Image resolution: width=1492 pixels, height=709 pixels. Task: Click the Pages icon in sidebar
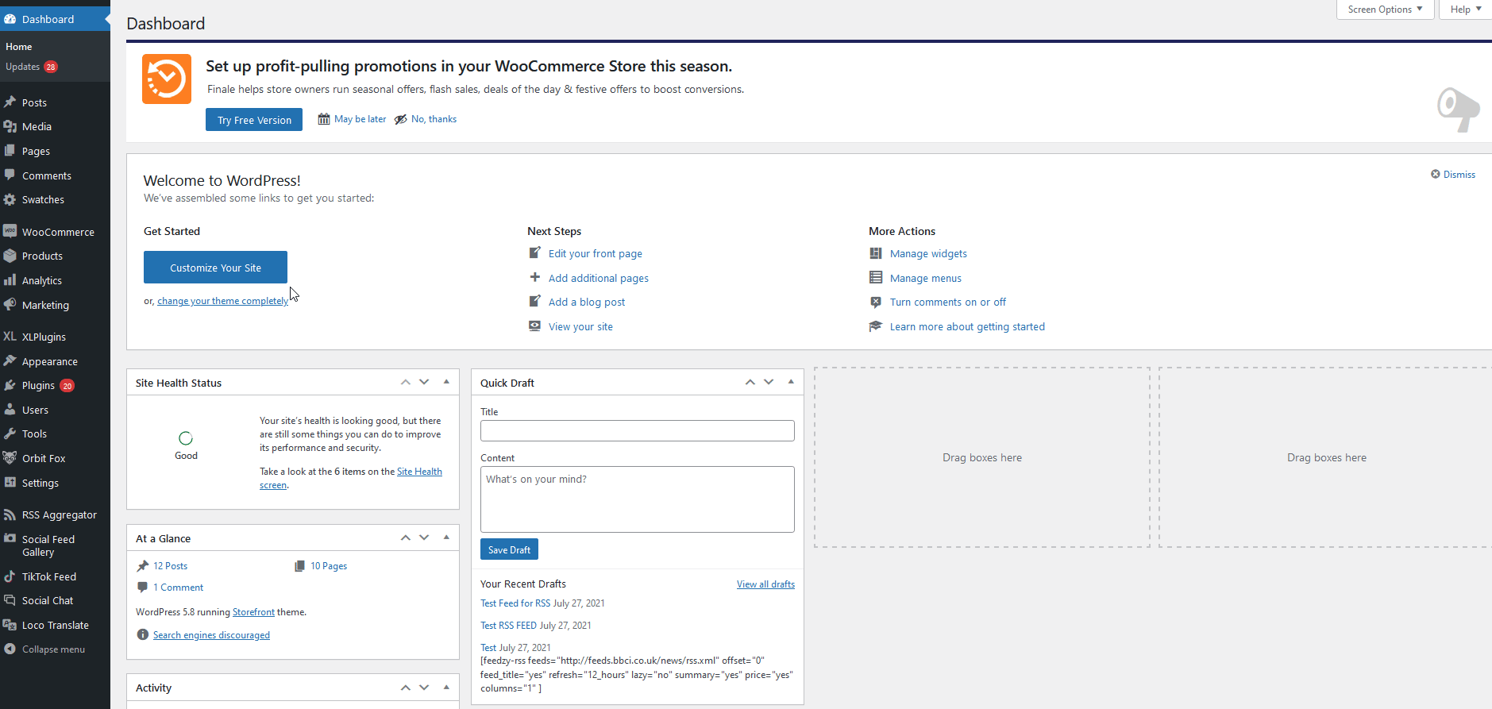pos(10,151)
